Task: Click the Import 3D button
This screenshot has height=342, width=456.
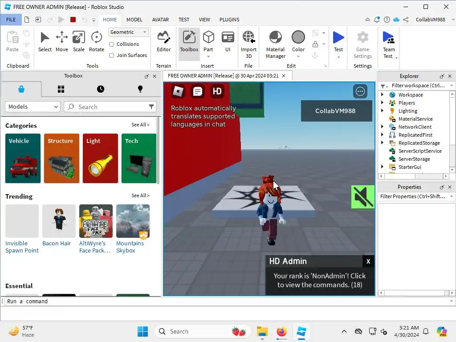Action: (248, 45)
